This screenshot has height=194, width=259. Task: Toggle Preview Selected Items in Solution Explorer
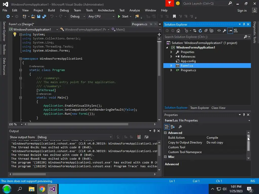tap(230, 31)
